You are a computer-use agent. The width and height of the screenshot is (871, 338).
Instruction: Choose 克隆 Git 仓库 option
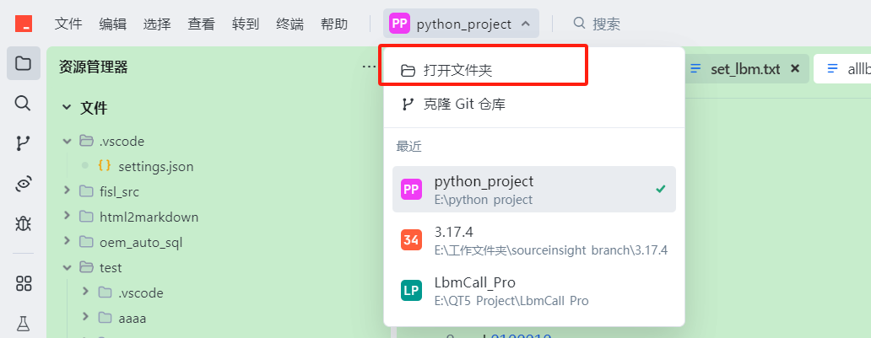[463, 105]
